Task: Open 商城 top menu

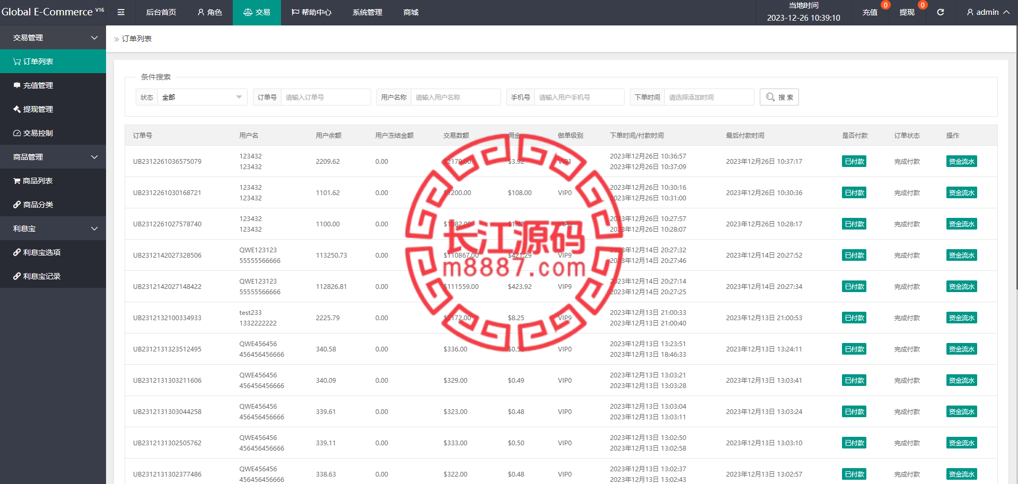Action: [x=411, y=12]
